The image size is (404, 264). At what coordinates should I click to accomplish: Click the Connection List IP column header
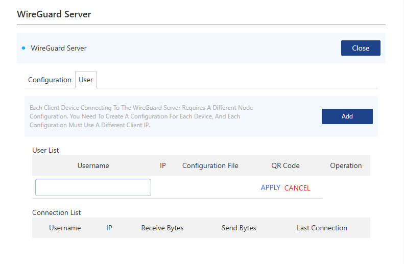pyautogui.click(x=109, y=228)
